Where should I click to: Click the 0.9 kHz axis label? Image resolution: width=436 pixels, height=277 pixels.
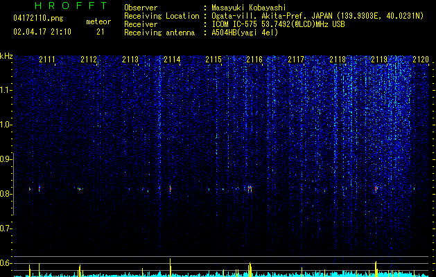6,159
